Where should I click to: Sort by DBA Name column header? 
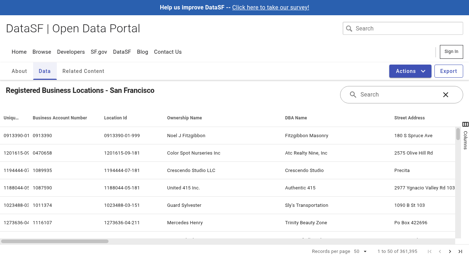296,118
